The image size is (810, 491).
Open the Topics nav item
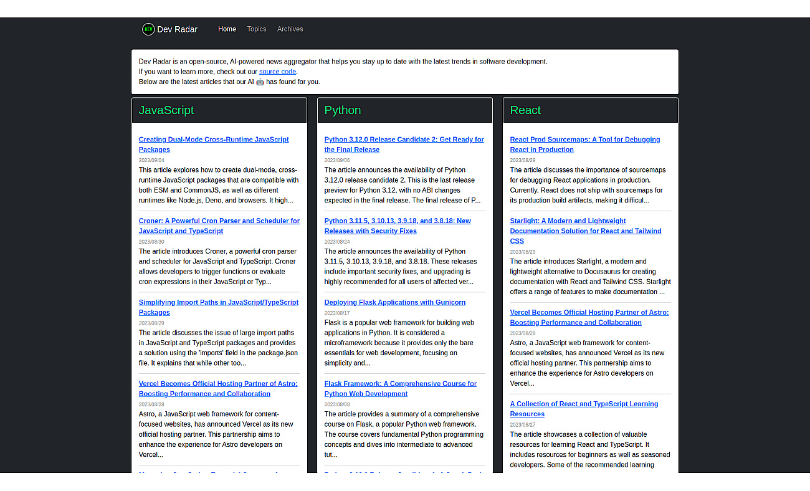point(256,29)
